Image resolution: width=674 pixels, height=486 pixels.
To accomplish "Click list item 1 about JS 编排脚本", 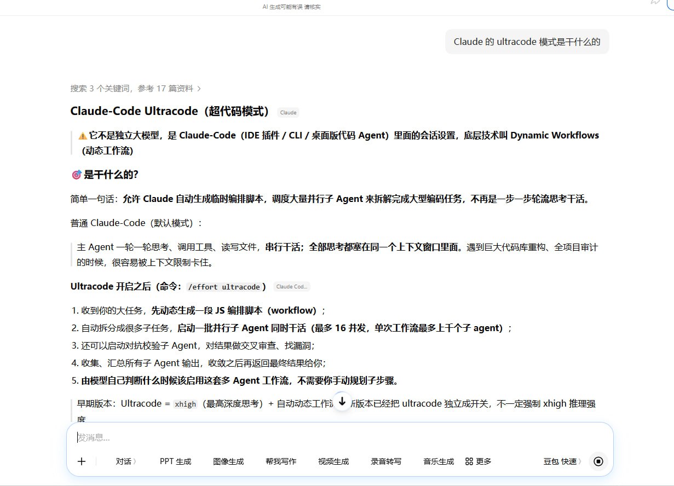I will tap(199, 310).
